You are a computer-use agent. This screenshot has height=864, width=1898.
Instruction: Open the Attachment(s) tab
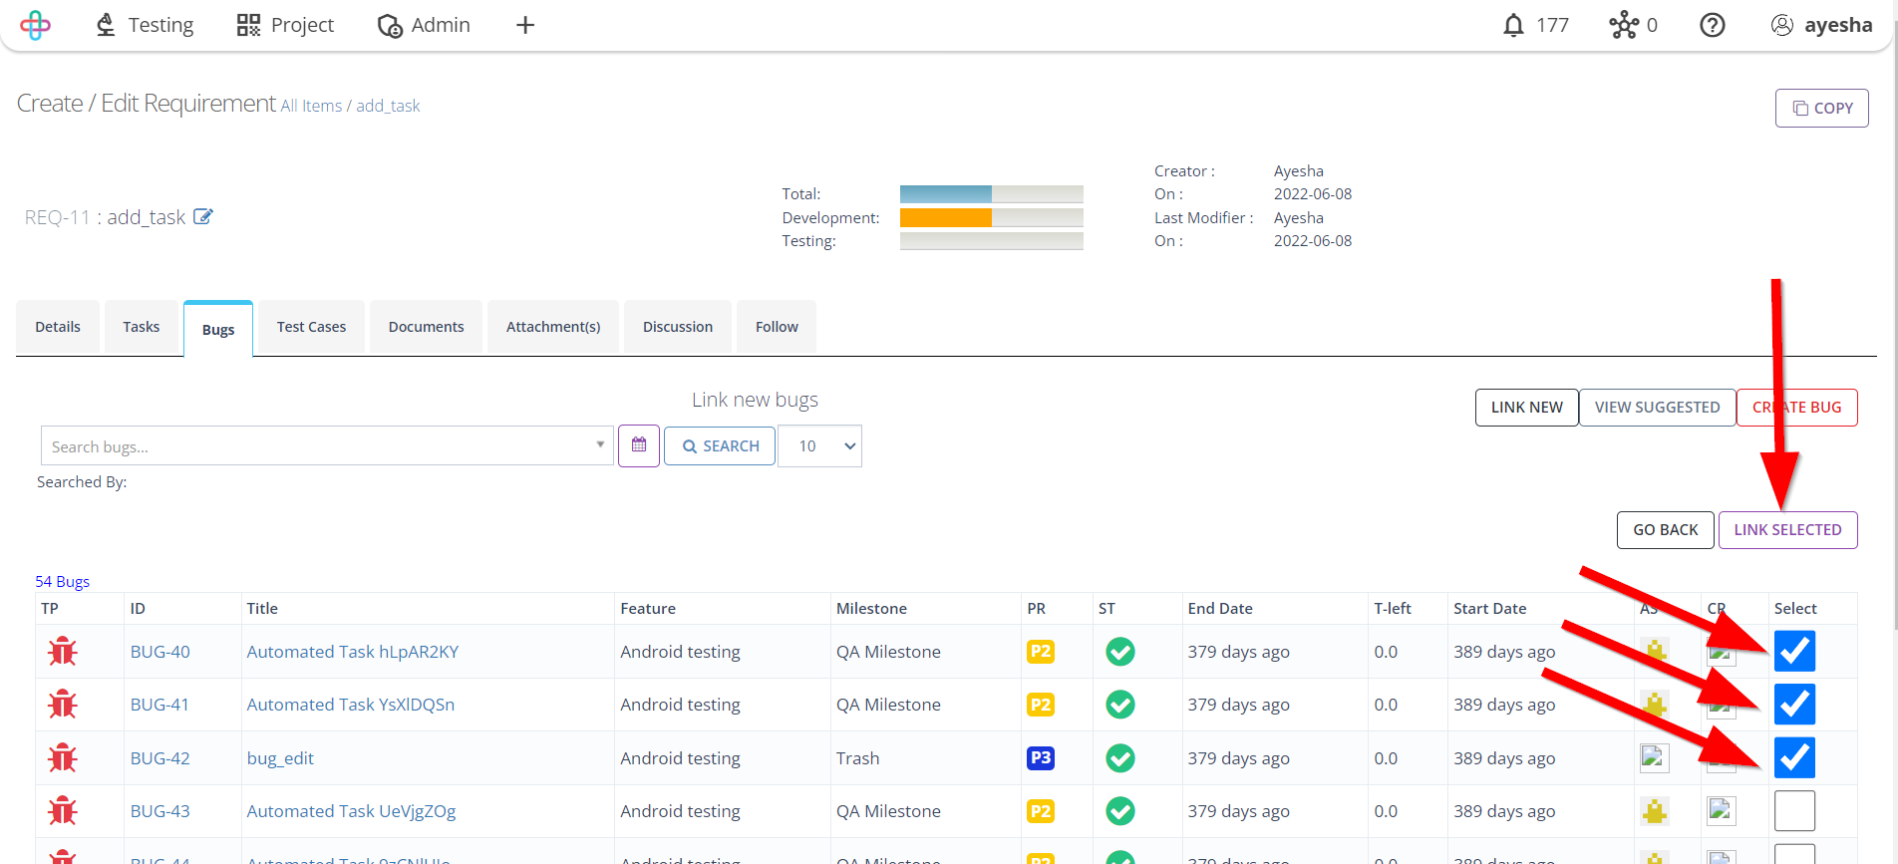coord(553,327)
